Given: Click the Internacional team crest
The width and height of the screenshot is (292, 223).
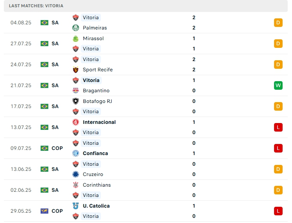Looking at the screenshot, I should tap(76, 122).
